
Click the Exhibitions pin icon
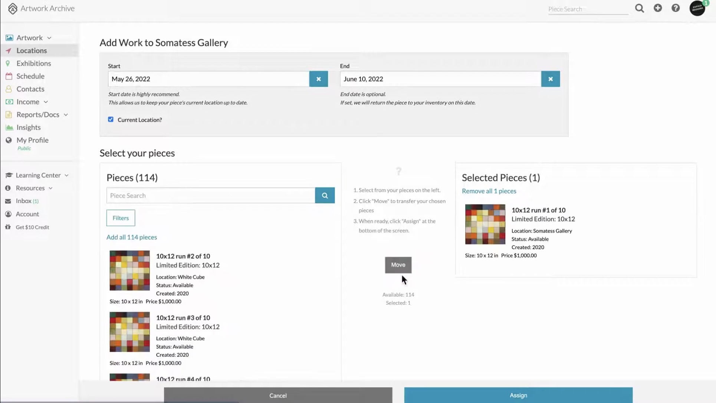coord(8,63)
